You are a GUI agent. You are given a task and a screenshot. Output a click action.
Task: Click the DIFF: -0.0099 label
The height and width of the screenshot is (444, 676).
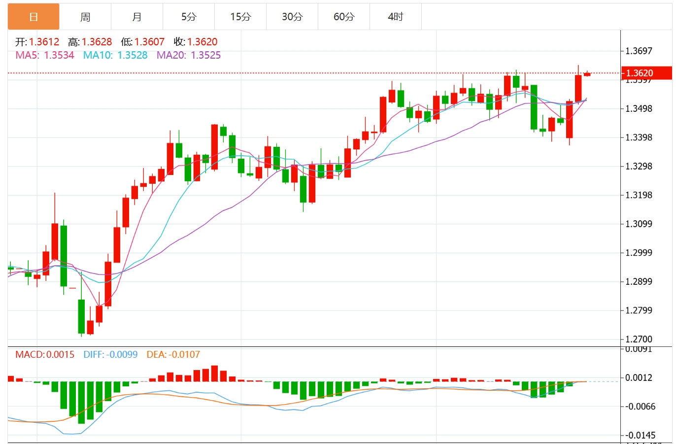[x=110, y=354]
